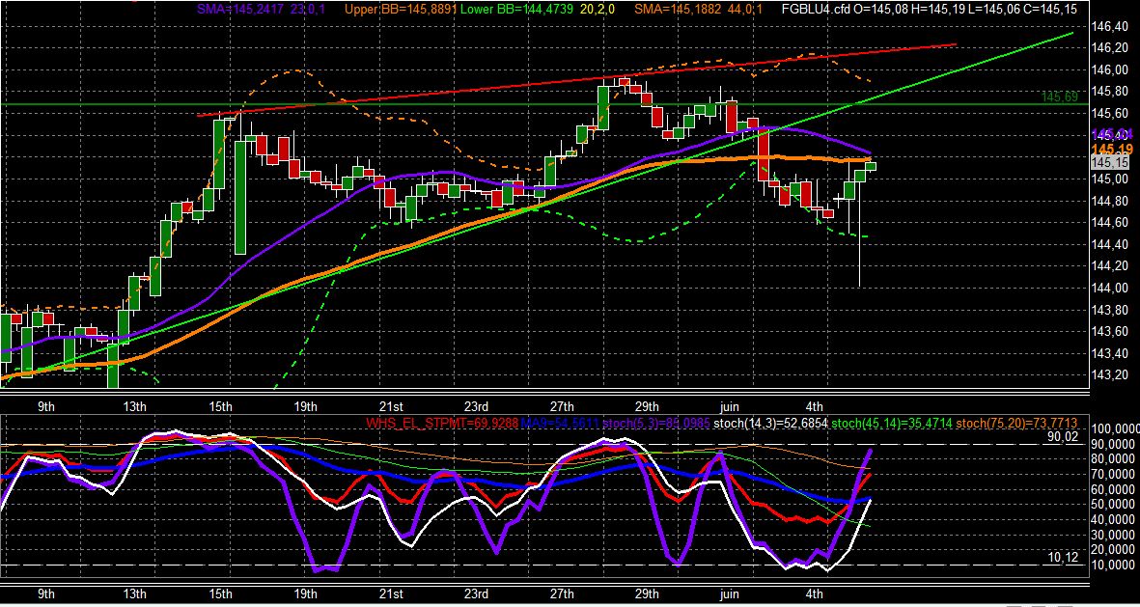Click the 100,0000 stochastic scale value

click(x=1115, y=428)
